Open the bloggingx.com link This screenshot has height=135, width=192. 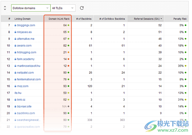tap(26, 25)
